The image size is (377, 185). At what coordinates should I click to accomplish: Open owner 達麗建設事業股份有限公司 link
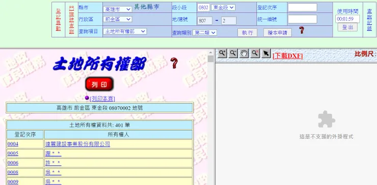[x=77, y=144]
